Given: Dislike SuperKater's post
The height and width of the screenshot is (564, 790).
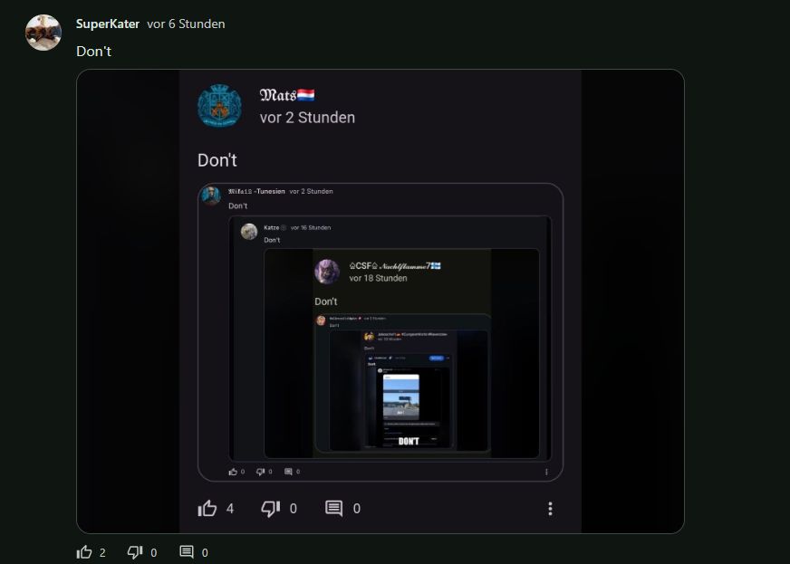Looking at the screenshot, I should (x=135, y=552).
